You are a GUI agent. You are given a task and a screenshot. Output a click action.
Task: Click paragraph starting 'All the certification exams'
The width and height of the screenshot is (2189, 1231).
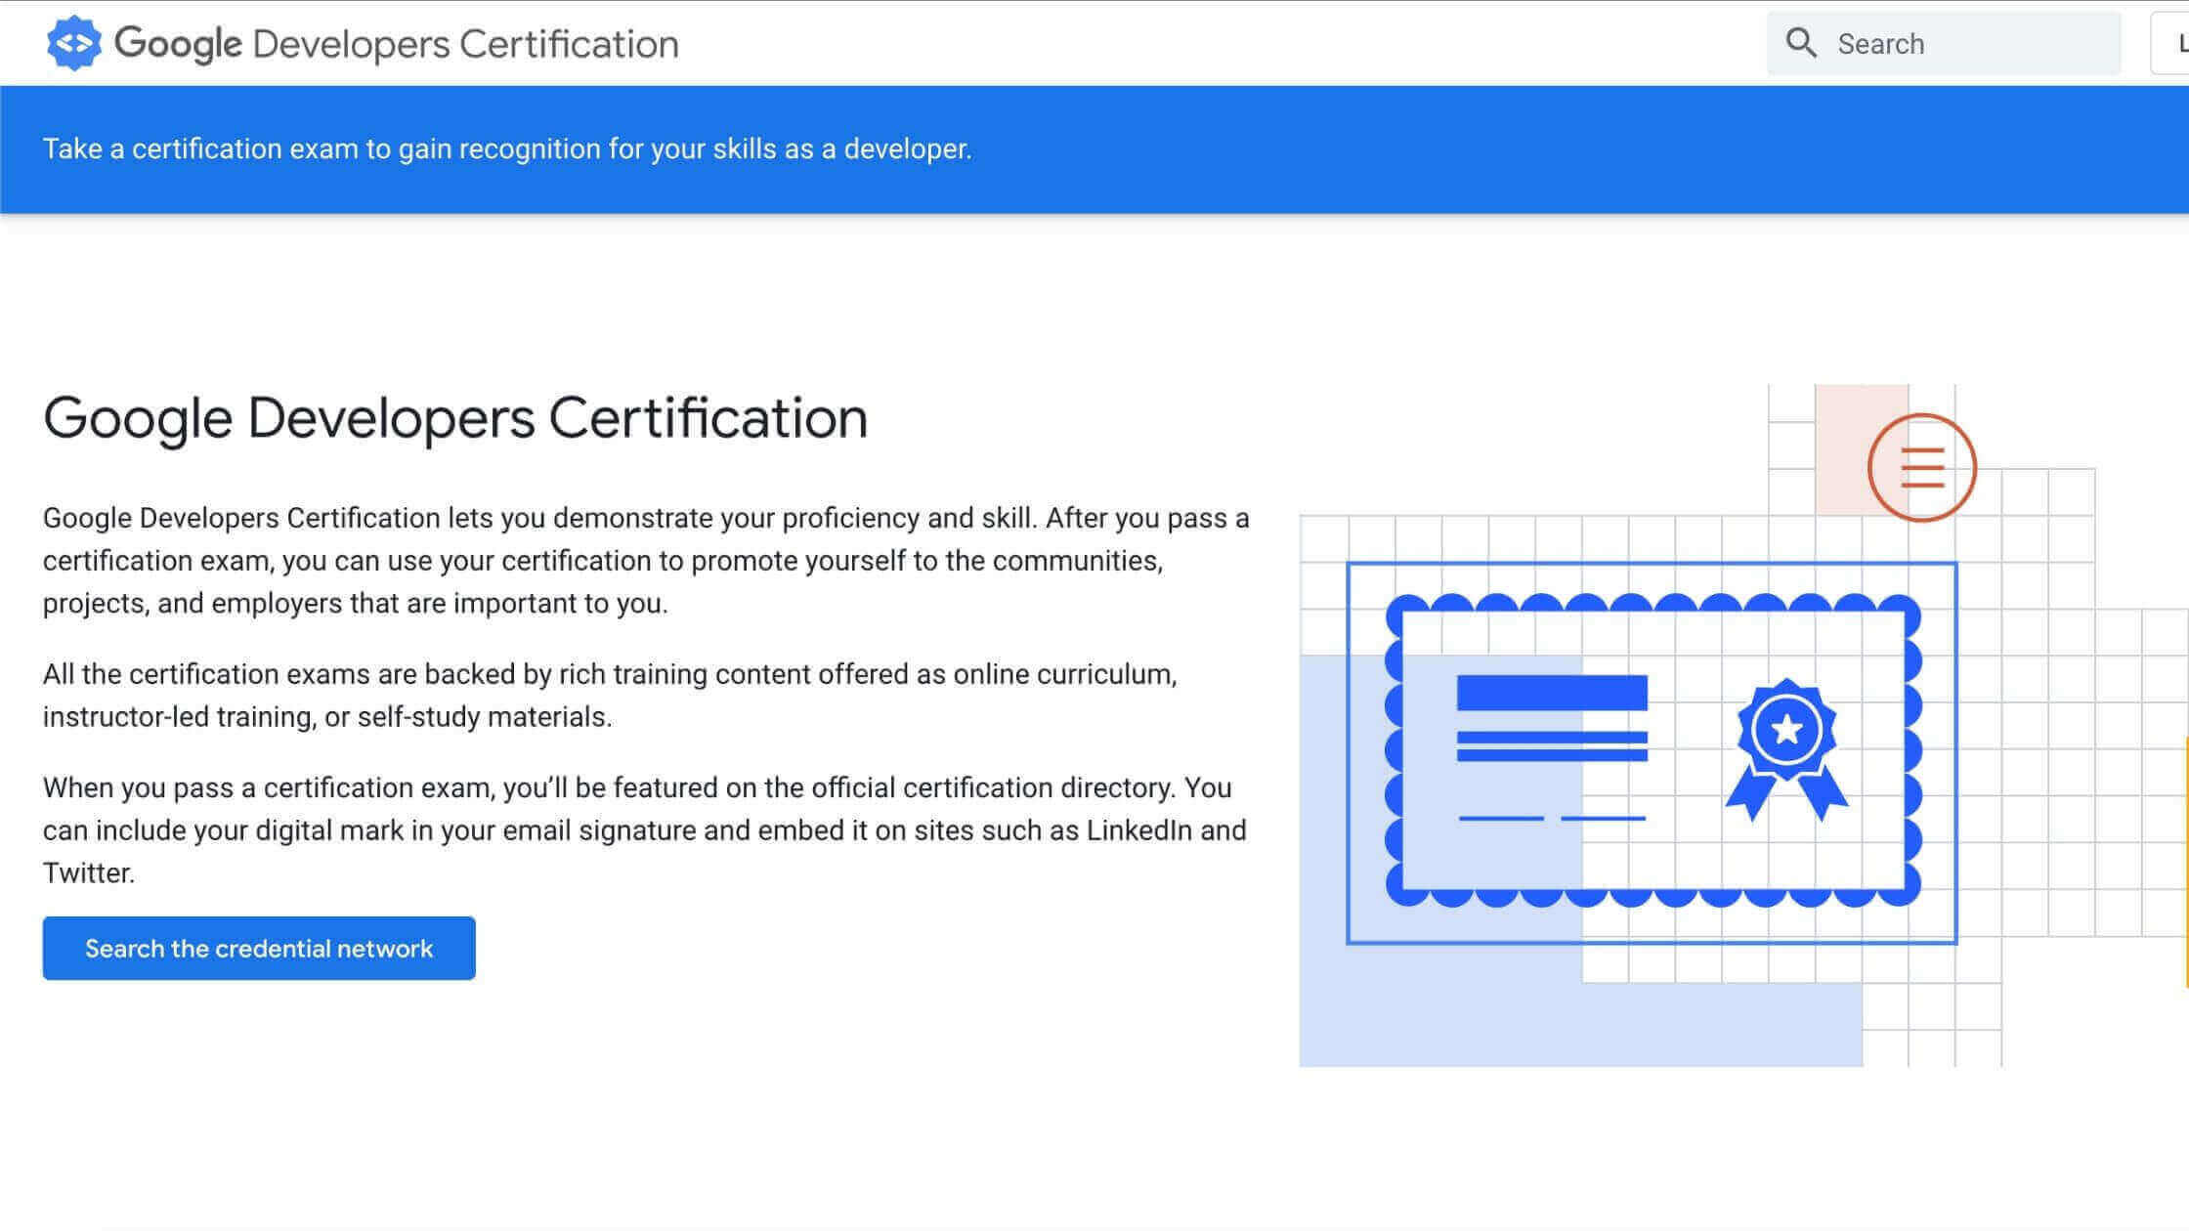[610, 696]
